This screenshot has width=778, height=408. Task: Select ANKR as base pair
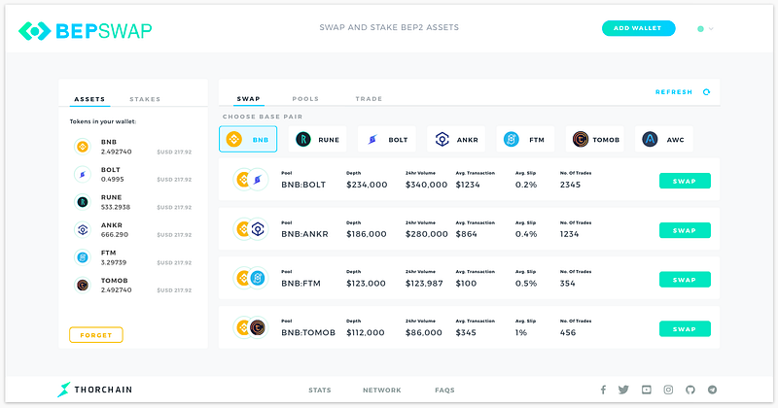point(456,139)
